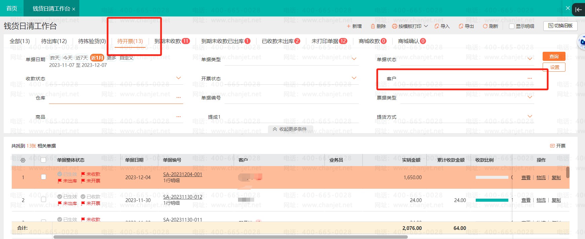Click the 刷新 refresh icon
Viewport: 585px width, 239px height.
point(485,26)
